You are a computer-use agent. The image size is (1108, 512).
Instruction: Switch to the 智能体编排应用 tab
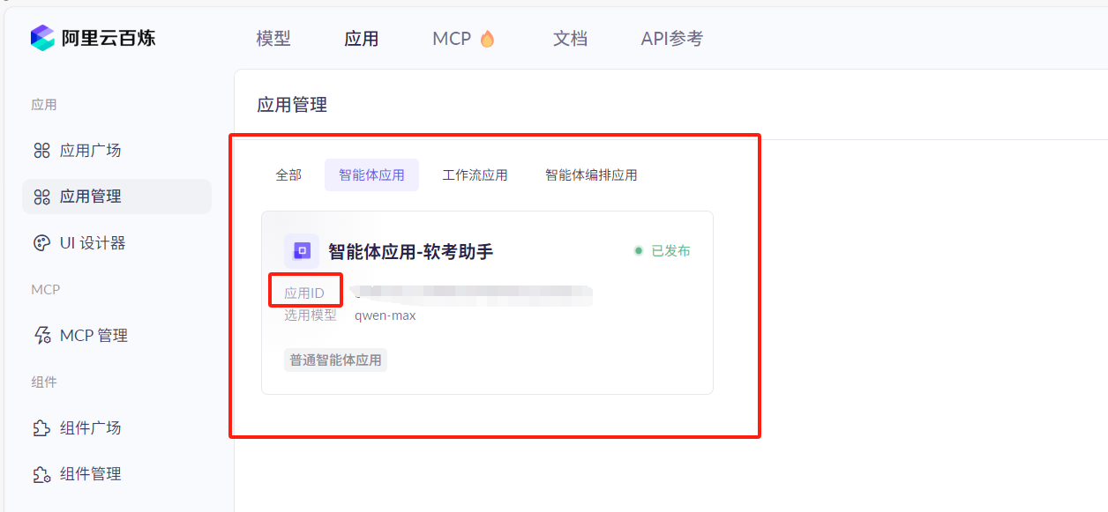coord(591,174)
